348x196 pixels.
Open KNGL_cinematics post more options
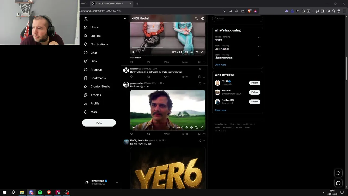coord(204,140)
